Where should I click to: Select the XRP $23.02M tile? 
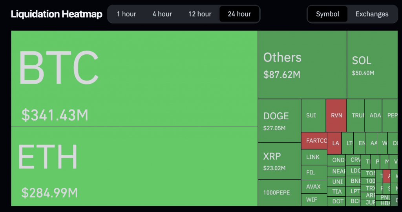[280, 161]
